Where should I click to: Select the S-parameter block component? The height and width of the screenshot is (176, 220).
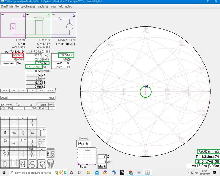(32, 164)
